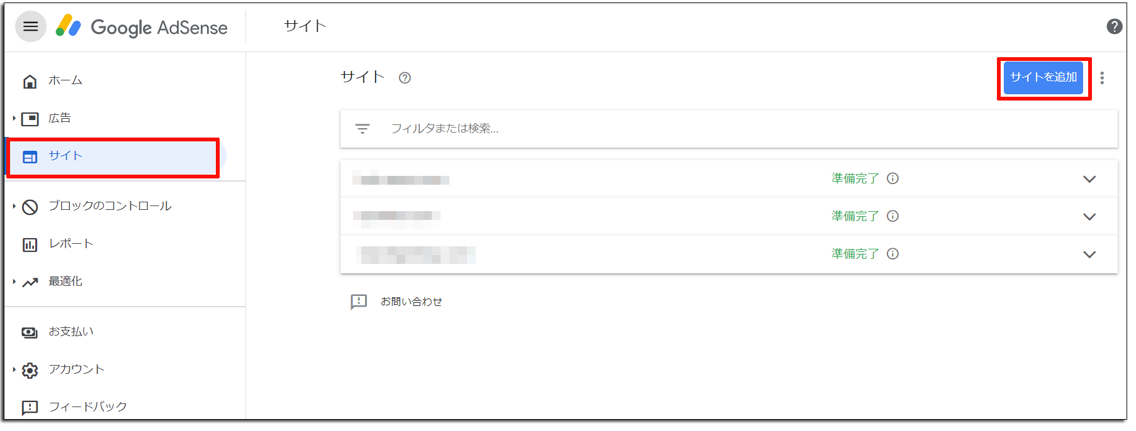Click the filter icon in search bar
This screenshot has height=431, width=1136.
click(x=363, y=129)
